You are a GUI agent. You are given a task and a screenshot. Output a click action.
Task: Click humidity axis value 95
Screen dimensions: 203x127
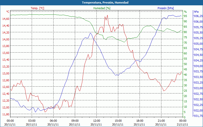185,16
